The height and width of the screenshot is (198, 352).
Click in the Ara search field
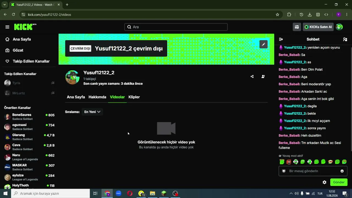click(x=176, y=27)
